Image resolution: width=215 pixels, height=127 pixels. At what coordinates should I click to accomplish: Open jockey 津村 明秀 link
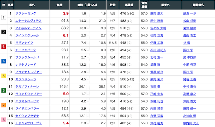tap(157, 123)
